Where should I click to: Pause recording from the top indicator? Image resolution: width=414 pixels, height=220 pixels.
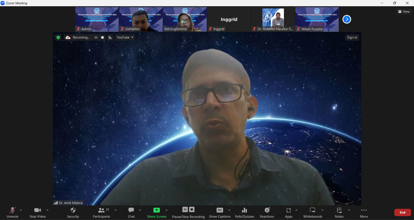96,37
